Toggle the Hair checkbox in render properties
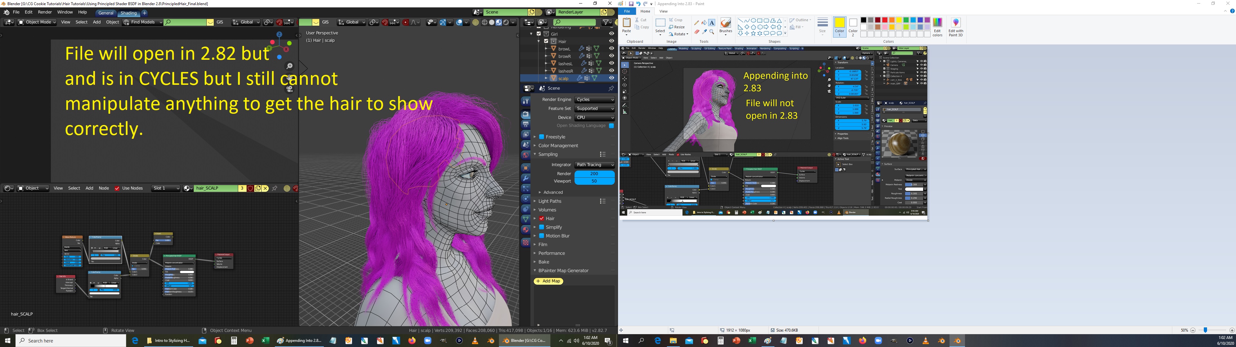1236x347 pixels. (x=542, y=218)
